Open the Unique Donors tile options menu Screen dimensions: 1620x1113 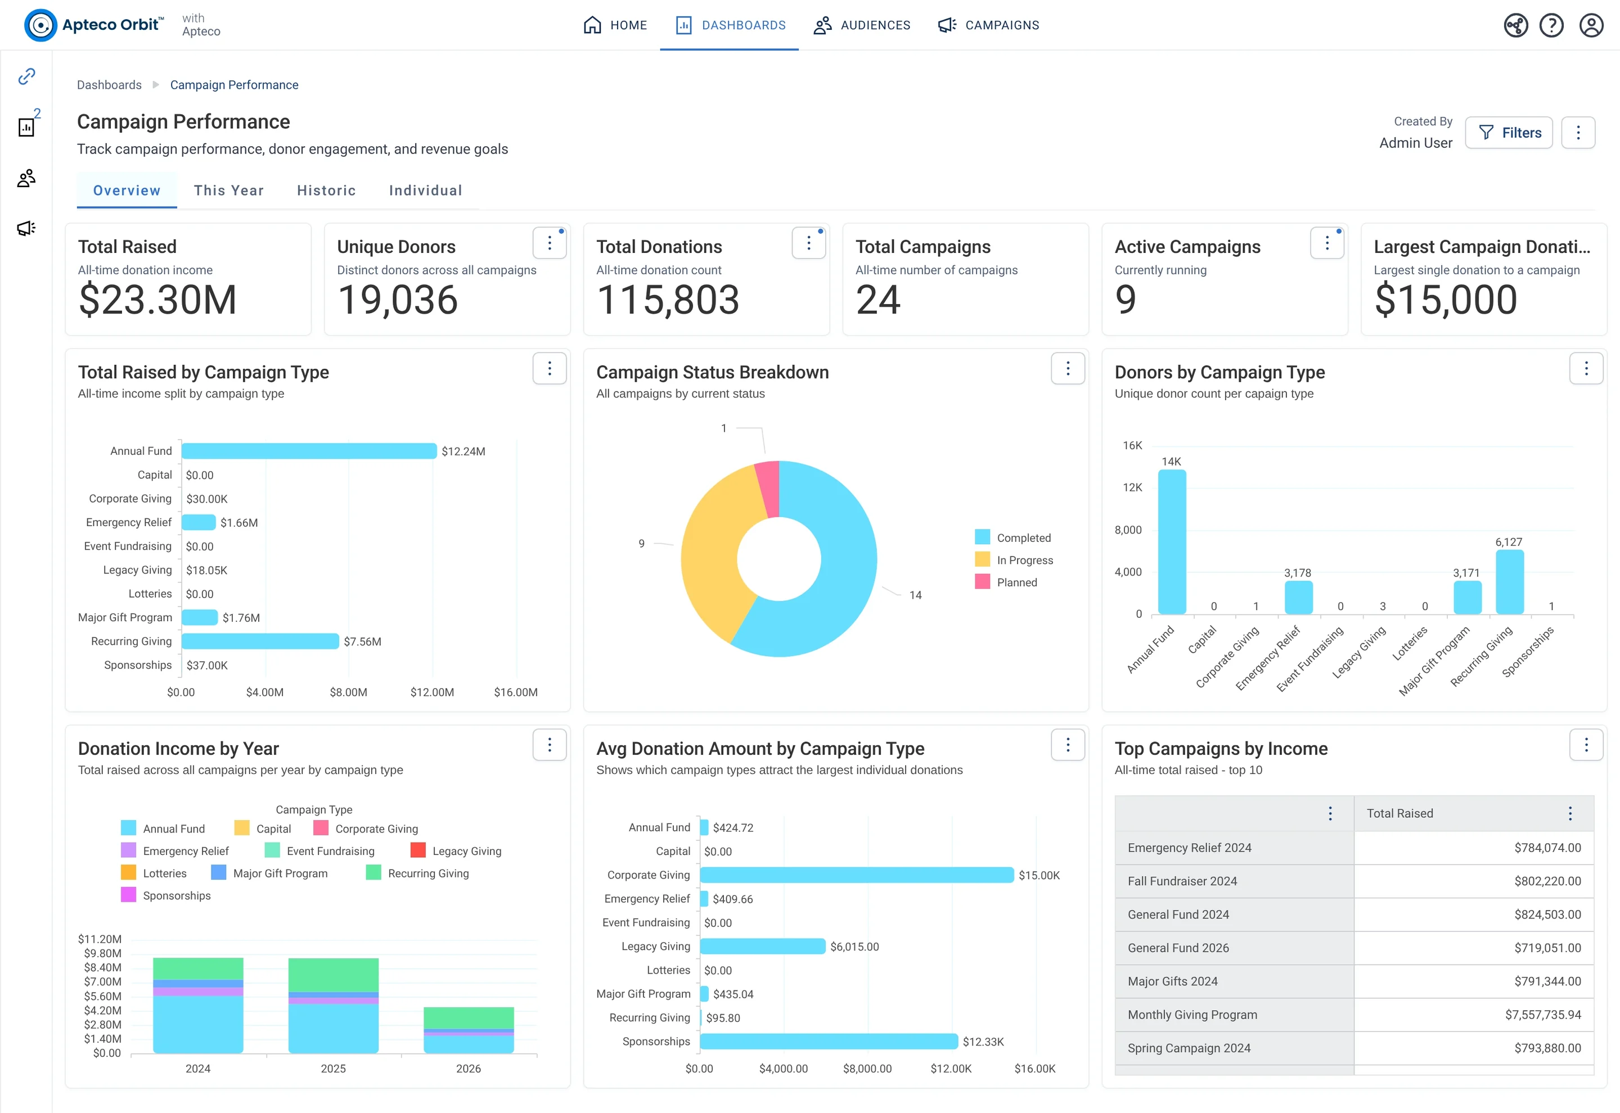click(x=550, y=243)
